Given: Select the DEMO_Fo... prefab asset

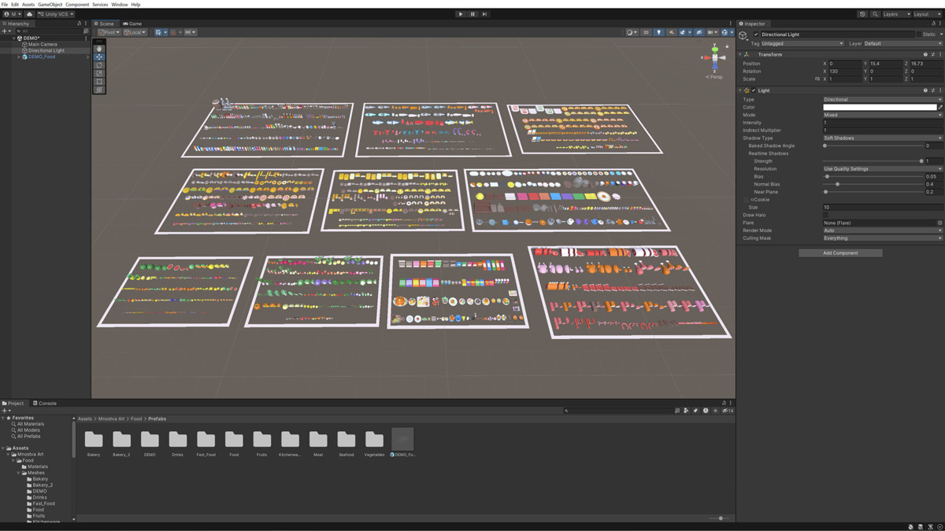Looking at the screenshot, I should (402, 443).
